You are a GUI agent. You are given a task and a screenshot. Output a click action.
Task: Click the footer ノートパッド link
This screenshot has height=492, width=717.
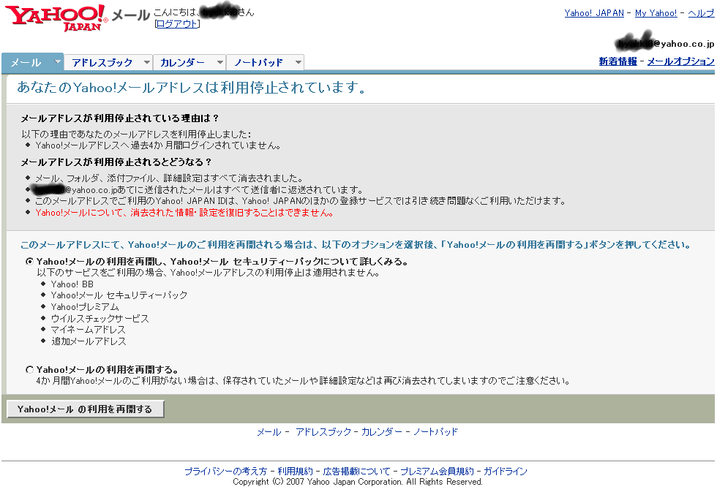click(x=435, y=432)
